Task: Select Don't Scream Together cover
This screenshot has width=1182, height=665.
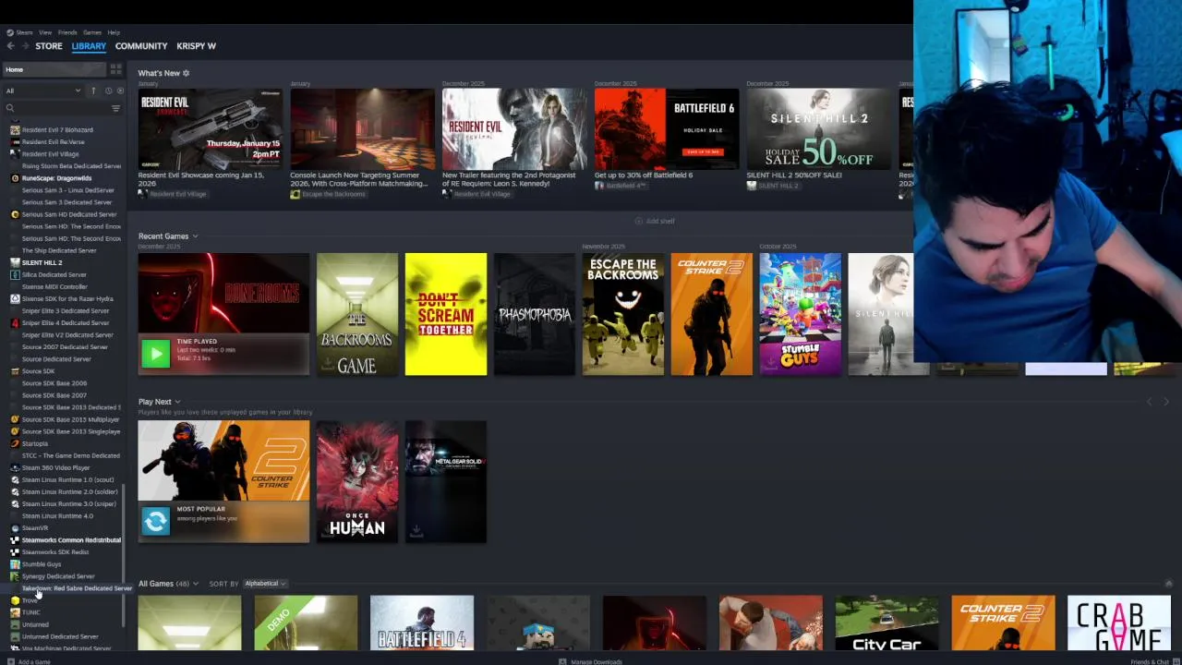Action: point(446,314)
